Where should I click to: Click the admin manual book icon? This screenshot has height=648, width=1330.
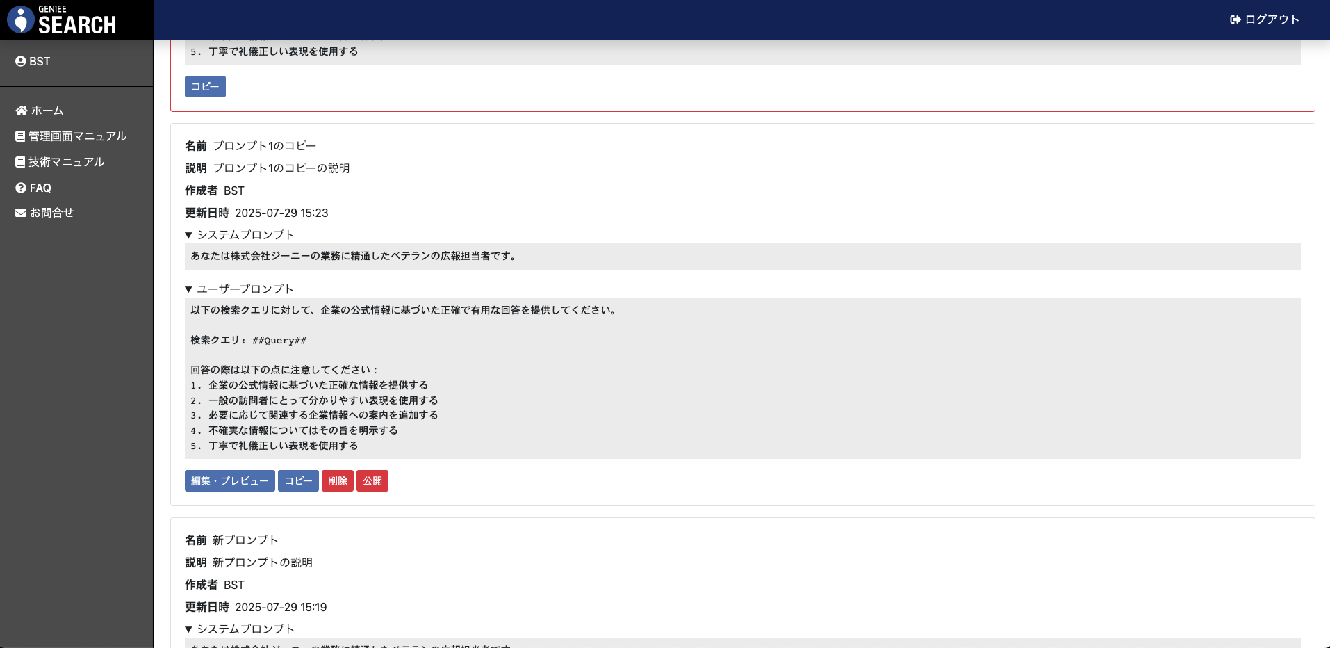pyautogui.click(x=20, y=136)
